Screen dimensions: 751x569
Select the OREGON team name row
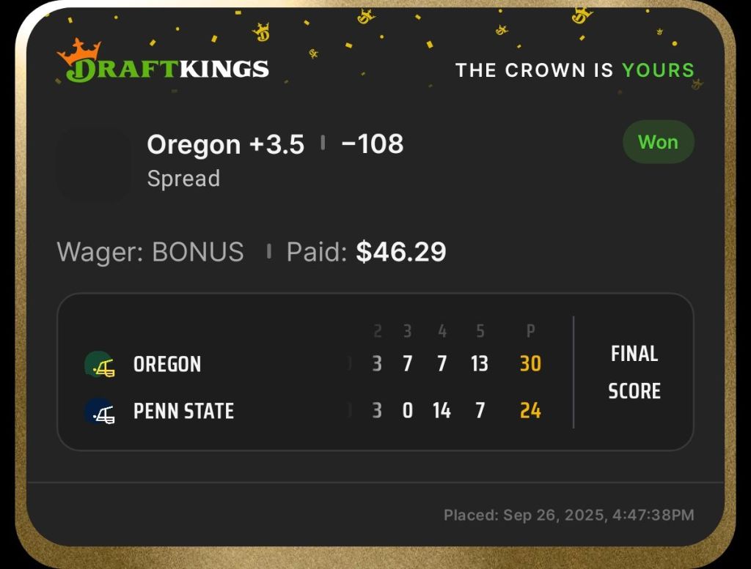[x=167, y=365]
